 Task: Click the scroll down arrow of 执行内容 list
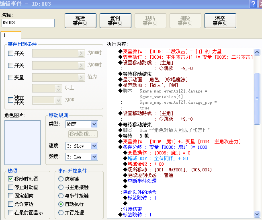[257, 214]
